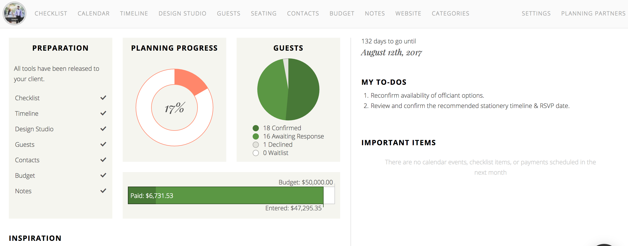Click to-do about stationery timeline & RSVP date
Viewport: 628px width, 246px height.
pyautogui.click(x=470, y=106)
